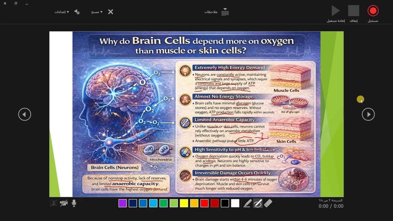
Task: Click the 'Ak of glycogen' caption
Action: 290,112
